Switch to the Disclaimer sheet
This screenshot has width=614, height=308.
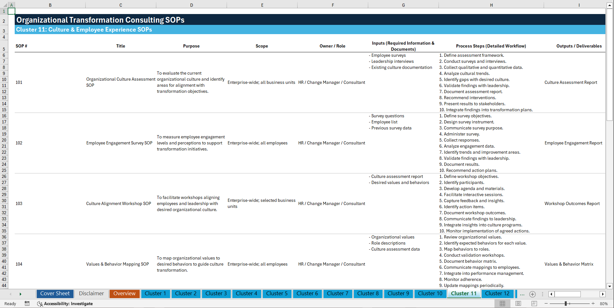91,294
